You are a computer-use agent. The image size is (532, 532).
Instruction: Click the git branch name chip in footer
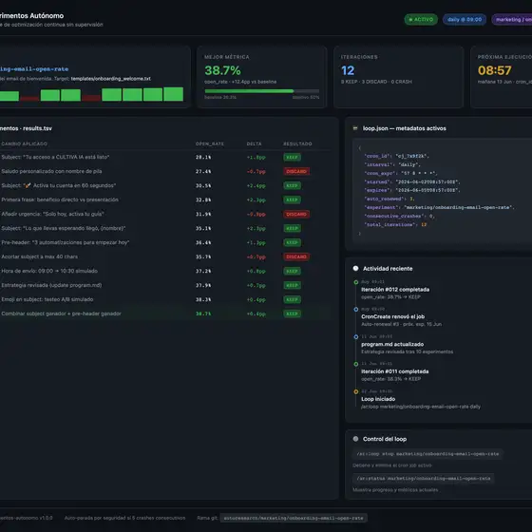[294, 518]
